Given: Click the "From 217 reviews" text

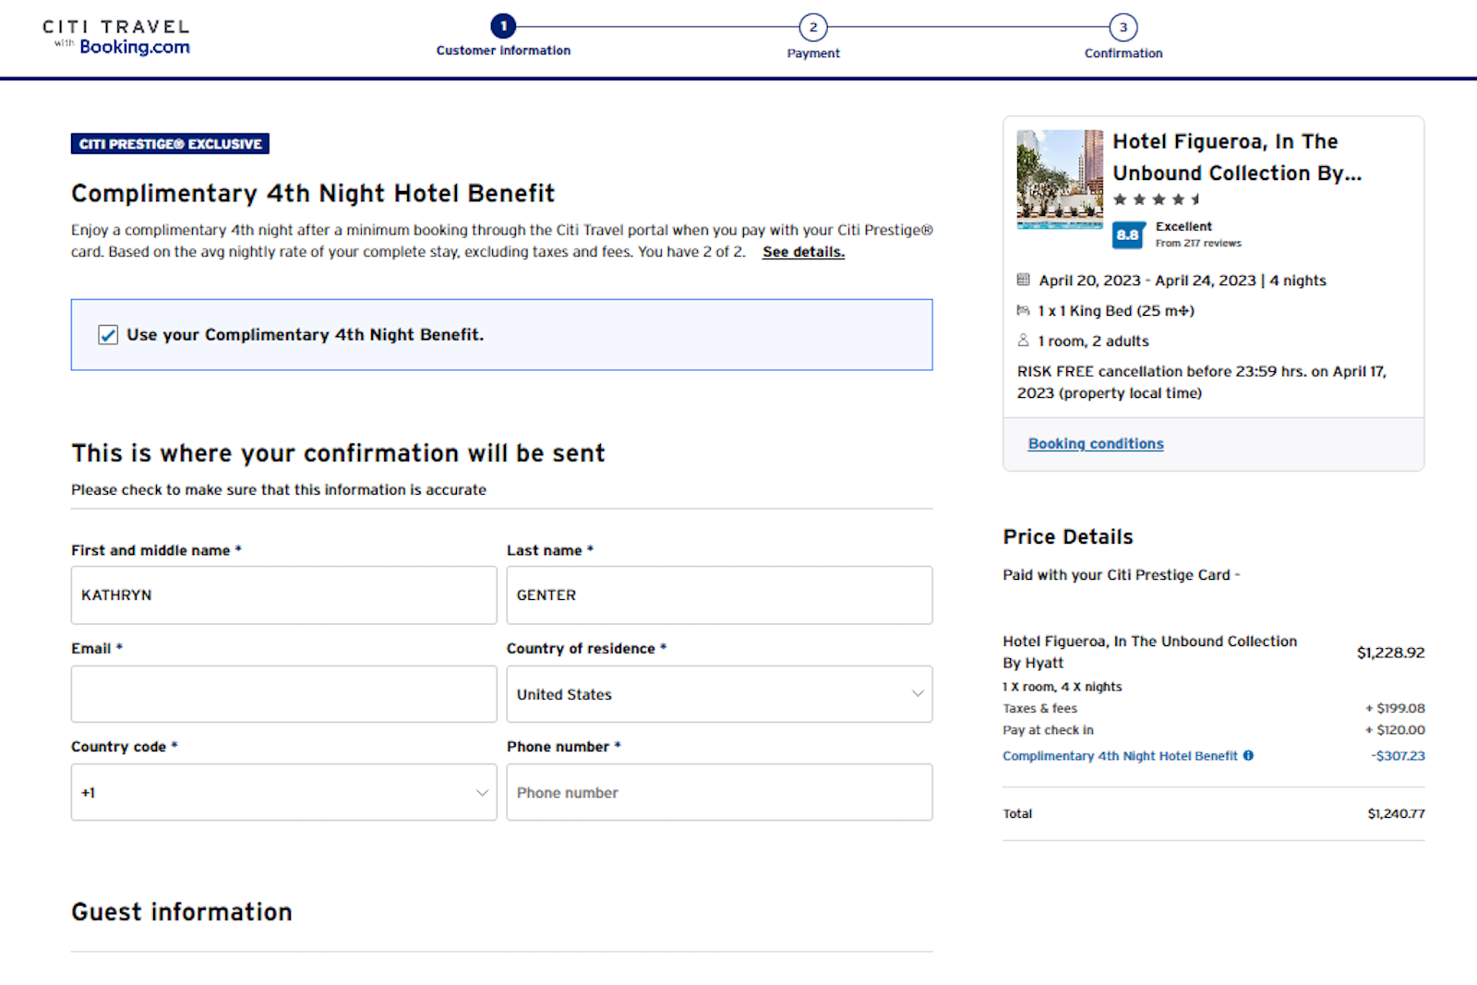Looking at the screenshot, I should point(1198,244).
